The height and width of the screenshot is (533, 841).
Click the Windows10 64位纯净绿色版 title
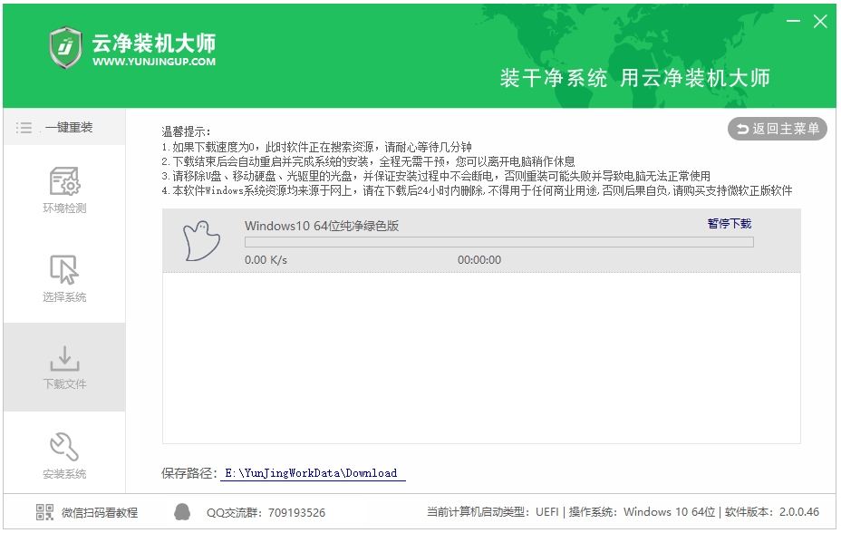coord(322,226)
